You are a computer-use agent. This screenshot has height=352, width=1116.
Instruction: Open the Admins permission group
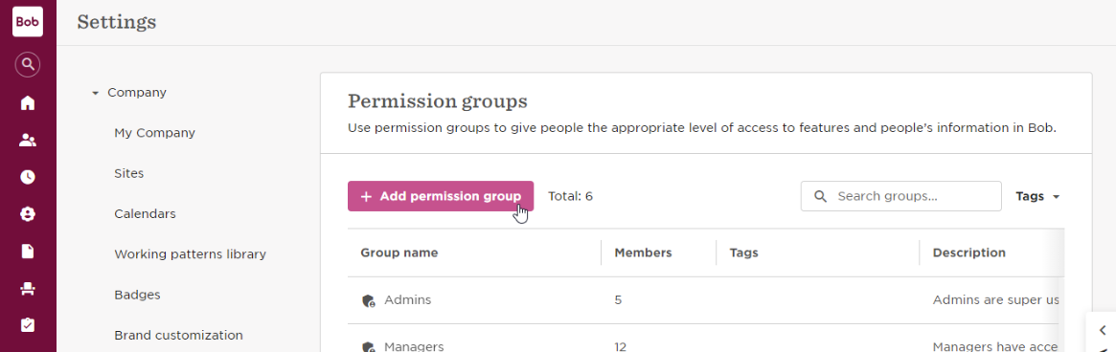pyautogui.click(x=408, y=300)
